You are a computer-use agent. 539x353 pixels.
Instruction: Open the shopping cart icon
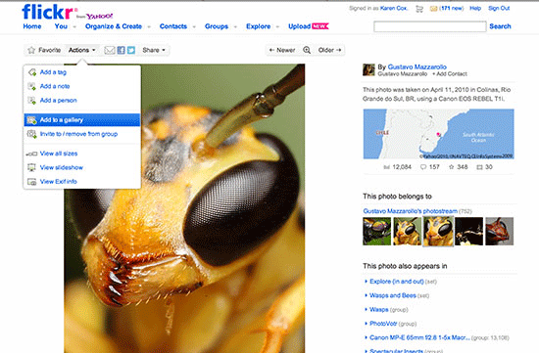pyautogui.click(x=419, y=9)
